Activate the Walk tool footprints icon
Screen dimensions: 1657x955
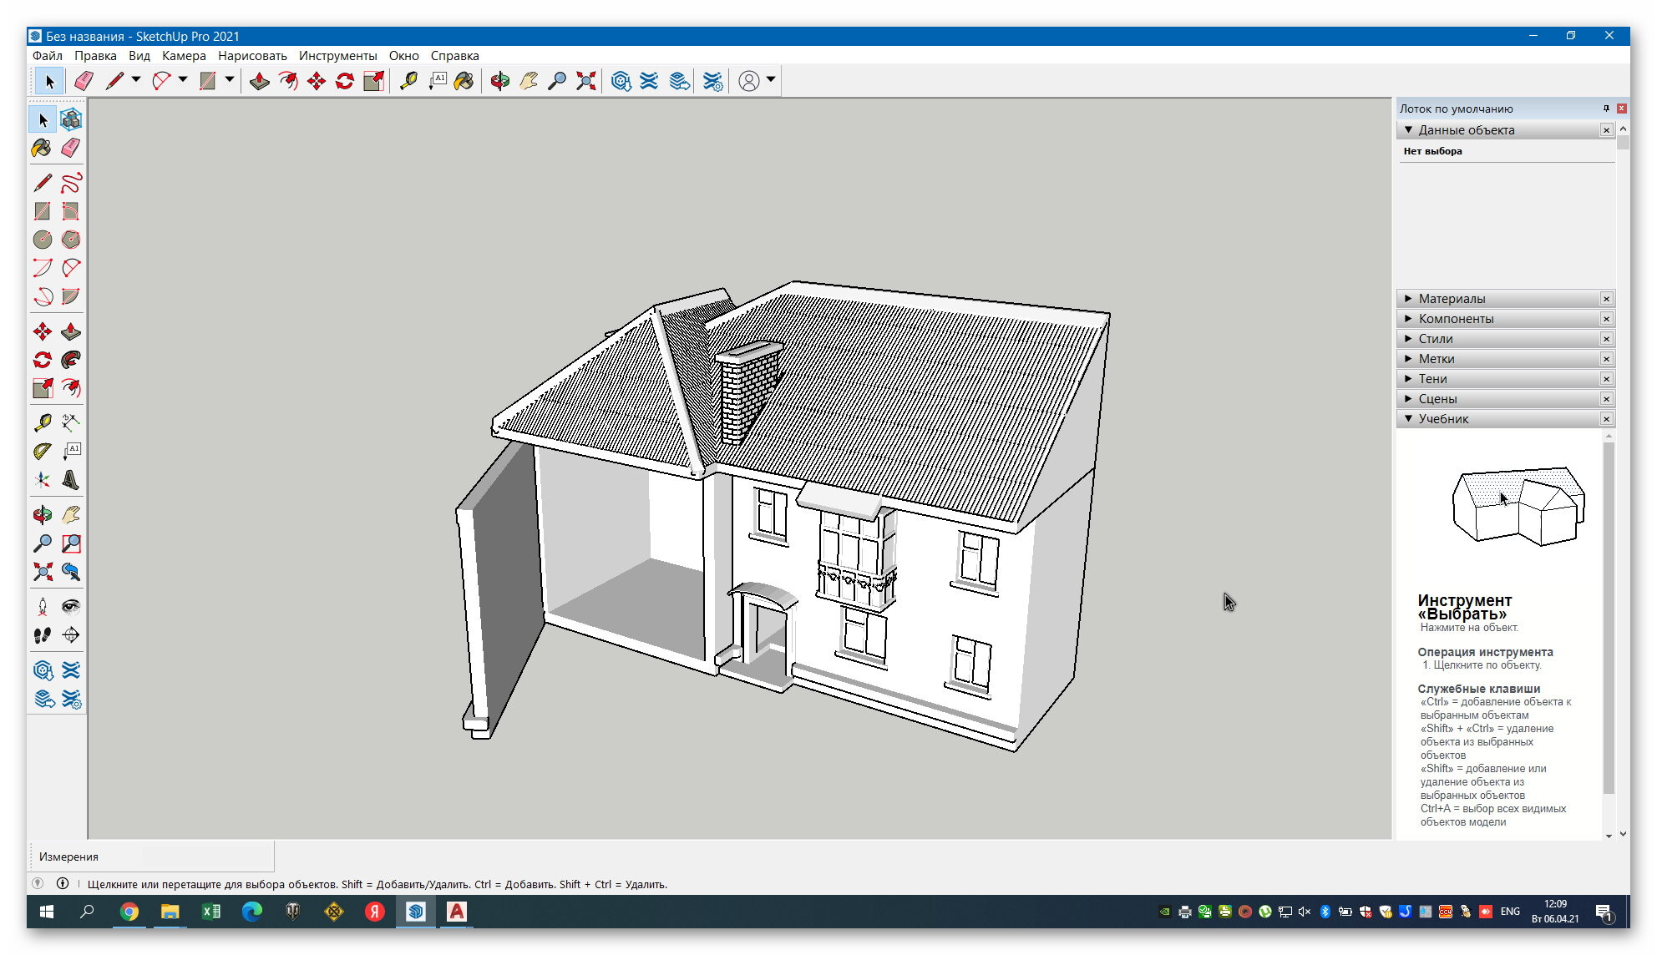pos(42,635)
